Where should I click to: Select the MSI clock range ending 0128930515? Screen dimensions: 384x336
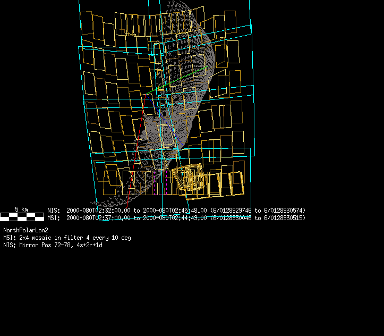(258, 218)
